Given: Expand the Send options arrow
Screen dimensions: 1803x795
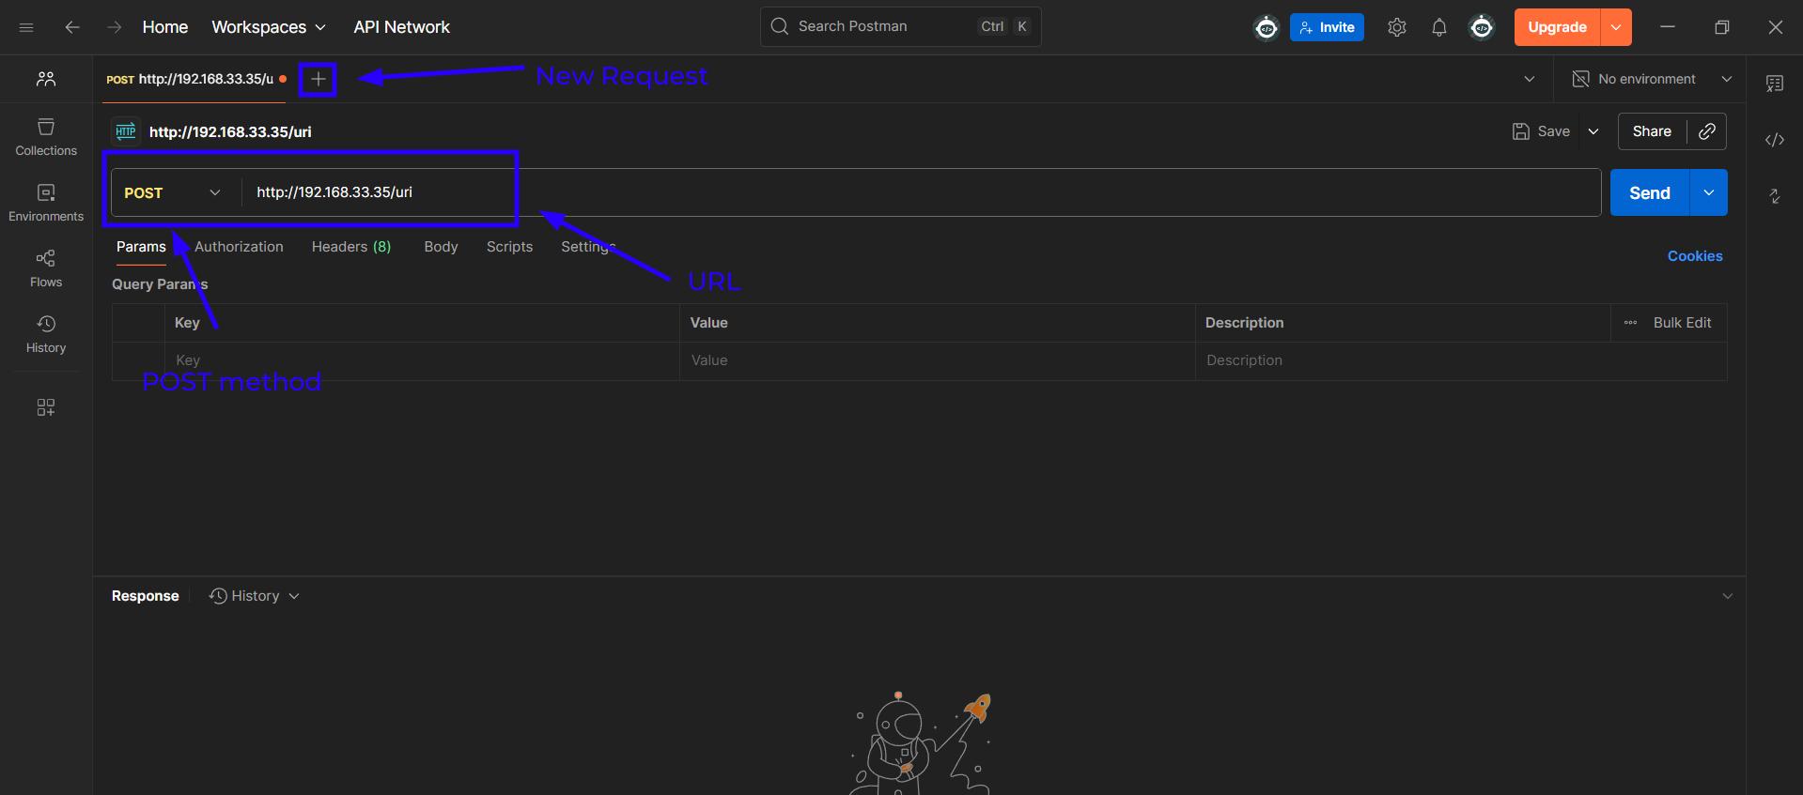Looking at the screenshot, I should click(x=1709, y=192).
